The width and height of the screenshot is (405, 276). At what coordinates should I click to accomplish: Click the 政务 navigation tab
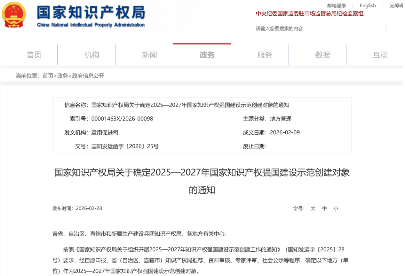point(207,55)
